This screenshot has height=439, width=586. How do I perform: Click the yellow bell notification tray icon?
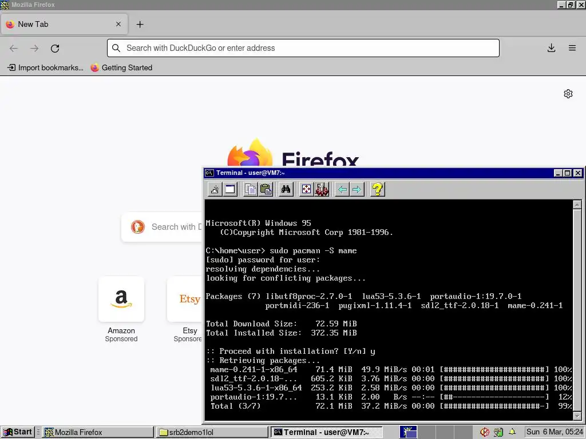(x=512, y=432)
